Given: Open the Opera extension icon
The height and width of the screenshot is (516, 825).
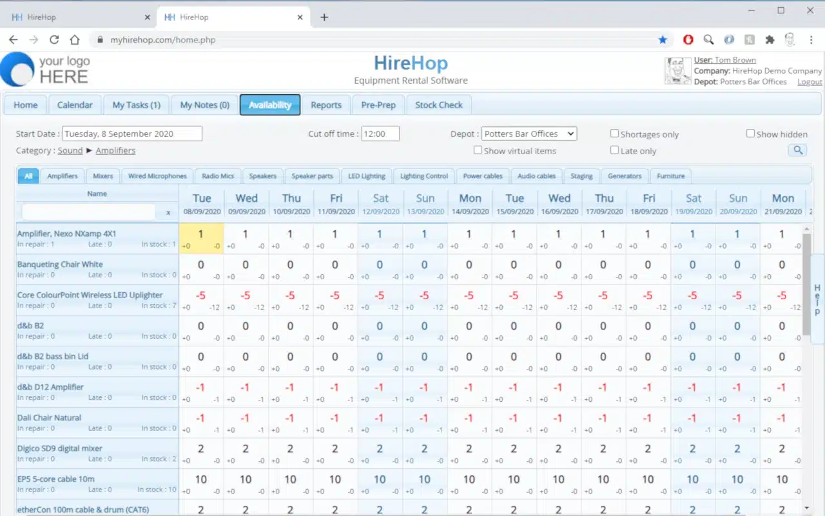Looking at the screenshot, I should coord(688,39).
